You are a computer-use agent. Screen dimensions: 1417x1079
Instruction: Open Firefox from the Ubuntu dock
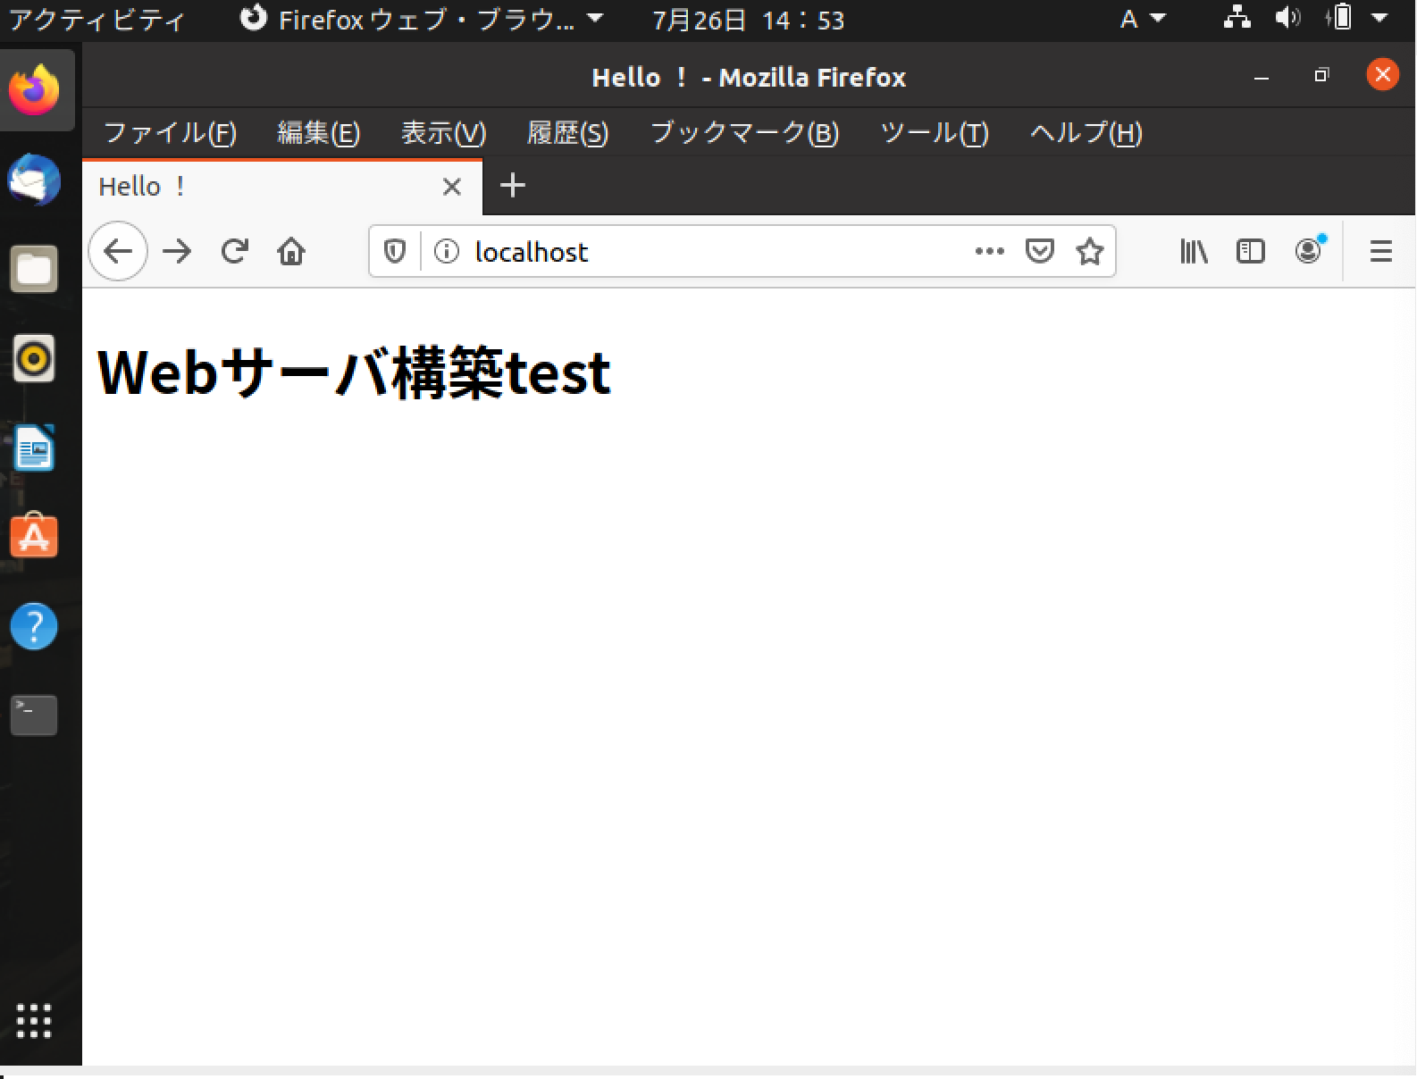pyautogui.click(x=34, y=90)
